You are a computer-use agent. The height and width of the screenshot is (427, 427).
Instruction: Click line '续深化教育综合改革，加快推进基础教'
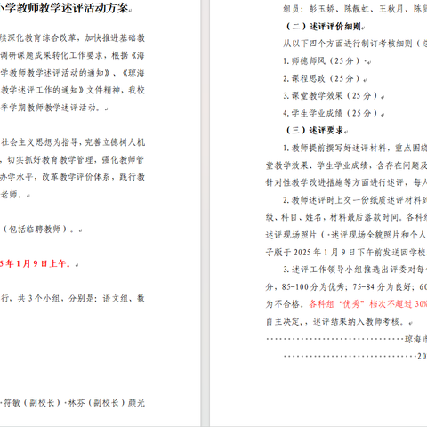[x=72, y=38]
